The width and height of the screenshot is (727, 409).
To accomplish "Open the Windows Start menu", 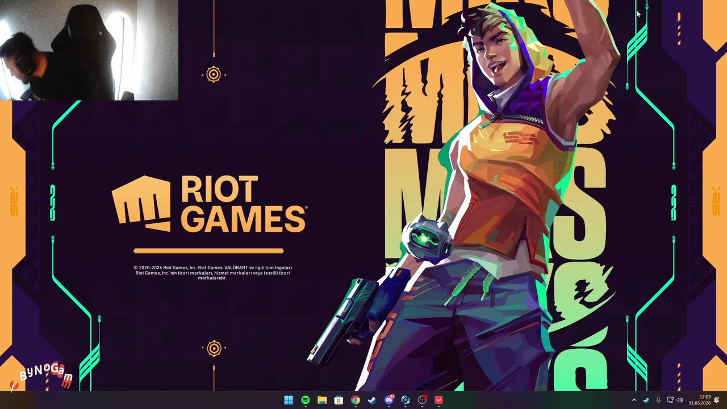I will pos(289,400).
